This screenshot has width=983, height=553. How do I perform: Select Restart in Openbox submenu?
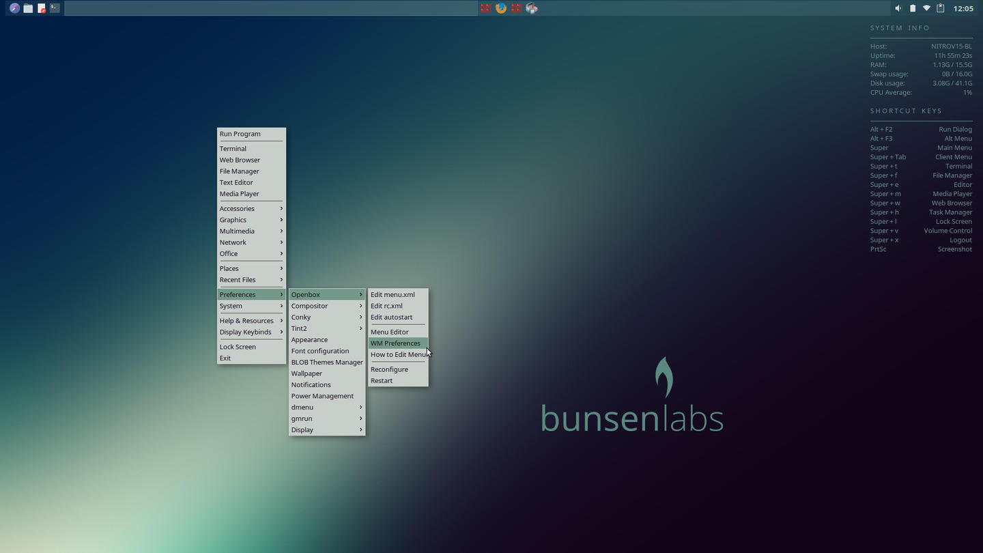click(x=398, y=380)
